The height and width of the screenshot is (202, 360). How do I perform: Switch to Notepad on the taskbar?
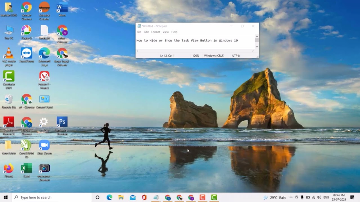(x=156, y=197)
